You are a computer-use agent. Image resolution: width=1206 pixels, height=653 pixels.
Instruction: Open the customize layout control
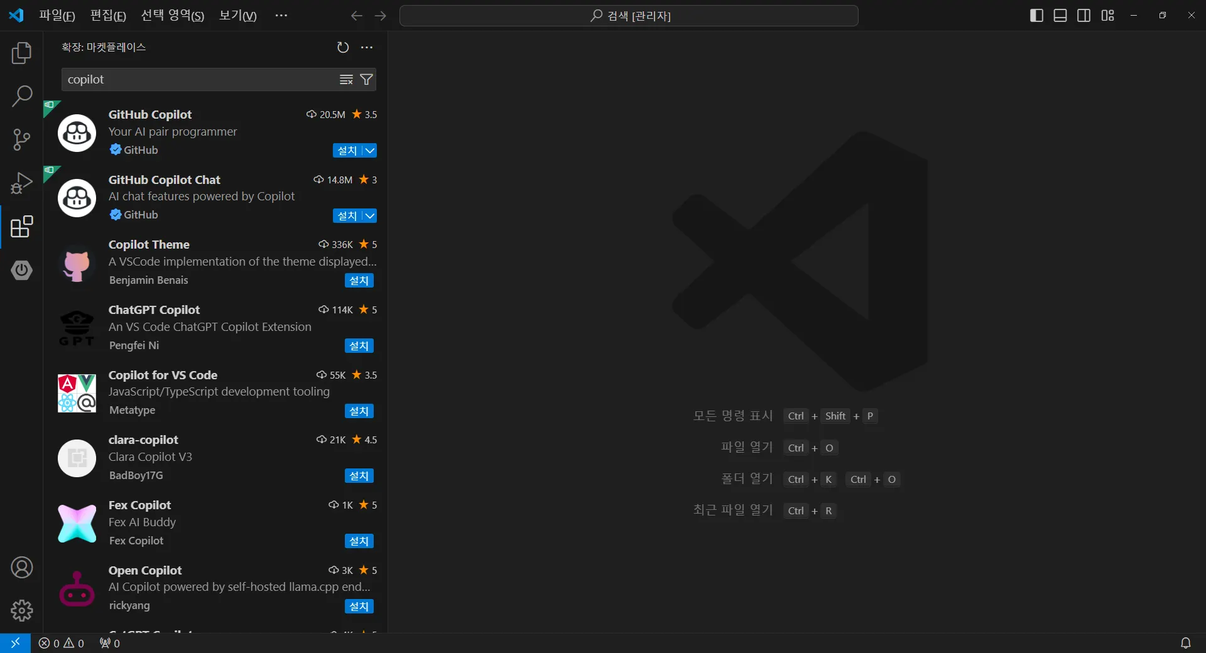point(1108,16)
